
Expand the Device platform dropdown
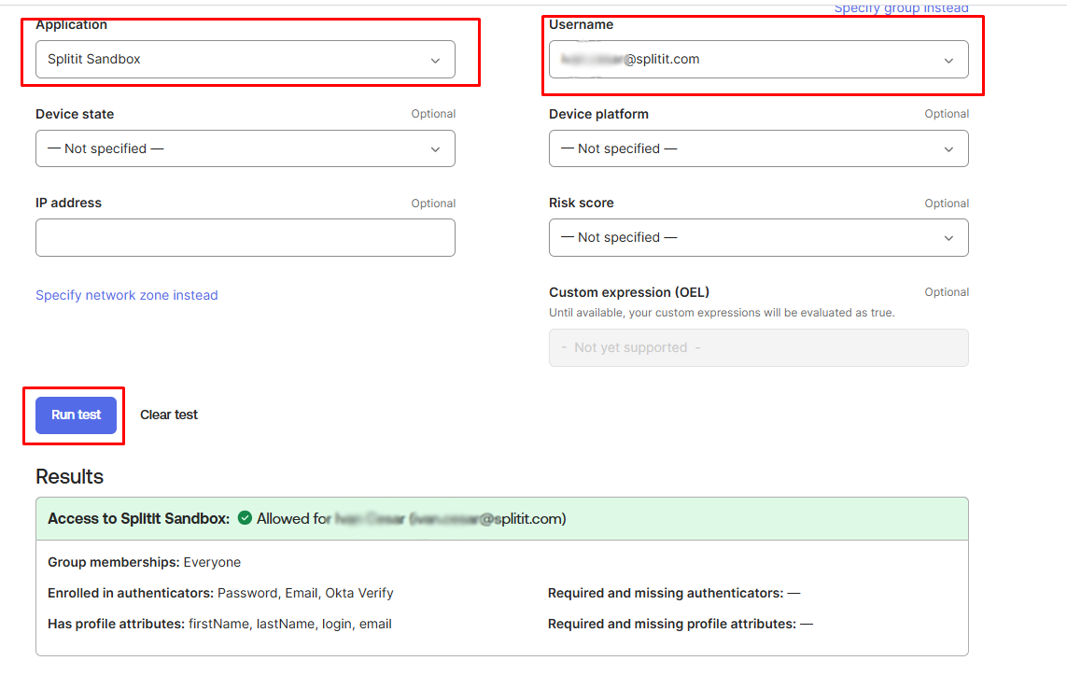pos(758,148)
